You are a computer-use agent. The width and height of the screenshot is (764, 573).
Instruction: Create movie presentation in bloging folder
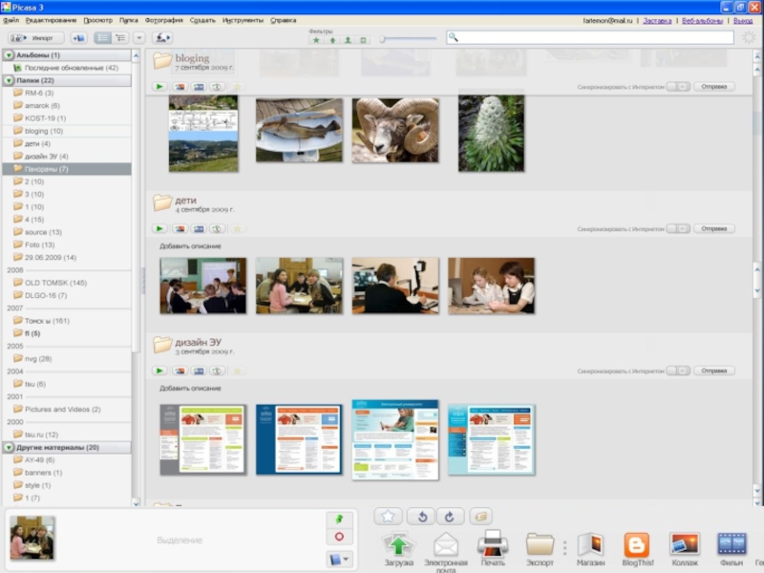199,87
